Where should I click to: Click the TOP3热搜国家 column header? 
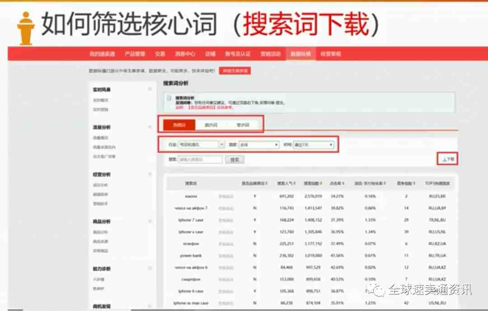click(437, 184)
